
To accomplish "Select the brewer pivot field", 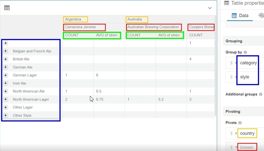I will tap(247, 148).
